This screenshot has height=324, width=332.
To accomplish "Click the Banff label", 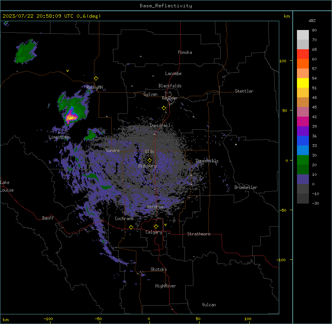I will pos(48,218).
